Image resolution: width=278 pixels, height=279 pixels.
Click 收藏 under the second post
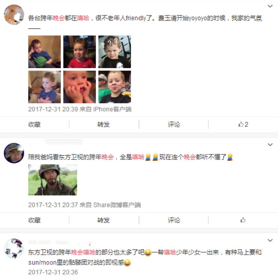coord(35,220)
